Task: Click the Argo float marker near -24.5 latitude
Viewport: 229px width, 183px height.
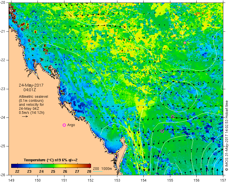Action: tap(162, 131)
